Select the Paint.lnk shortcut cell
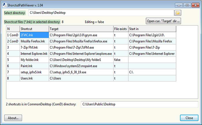This screenshot has height=125, width=202. point(34,66)
